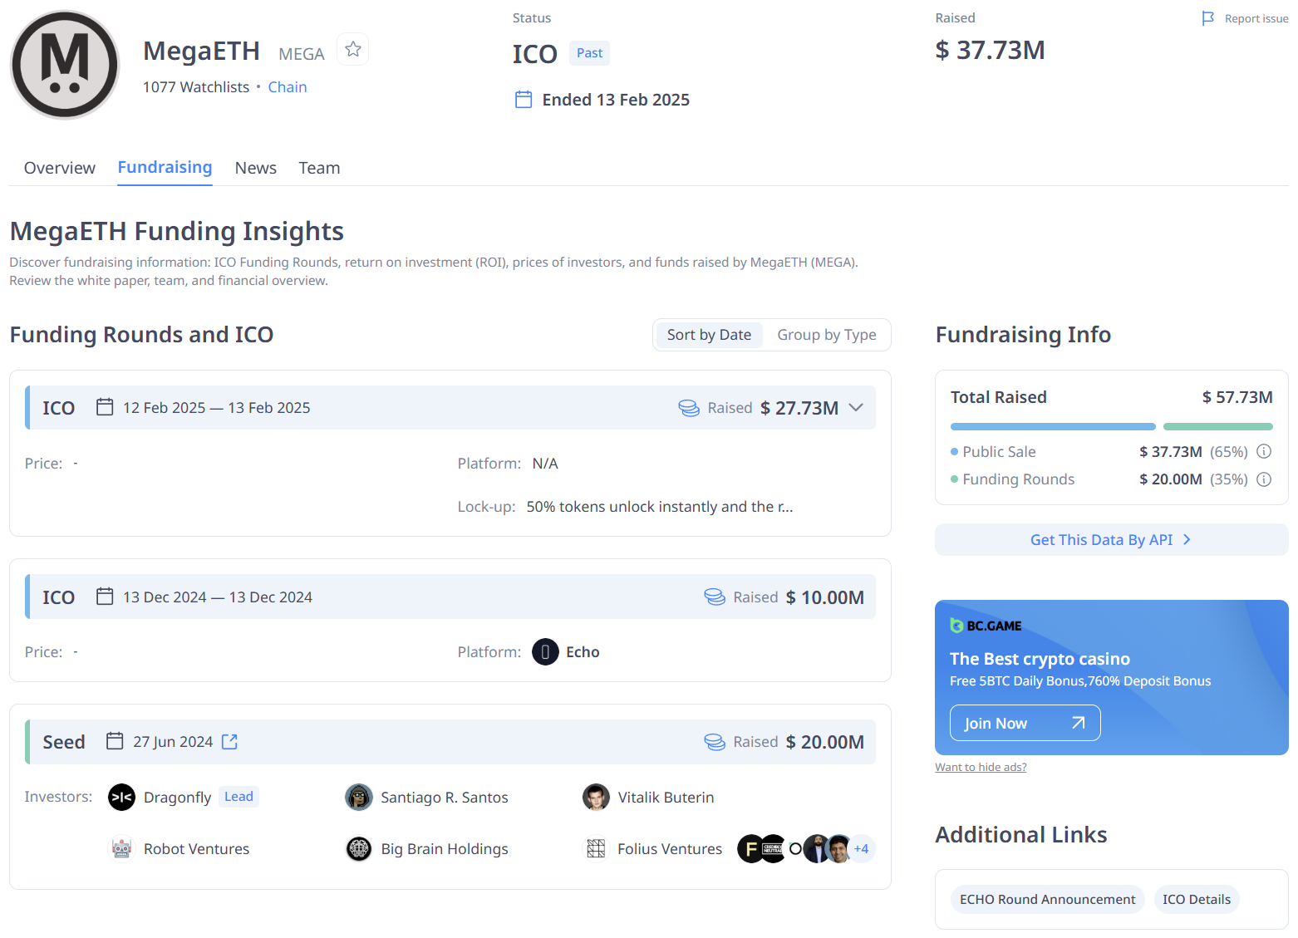
Task: Click Want to hide ads? link
Action: pos(981,767)
